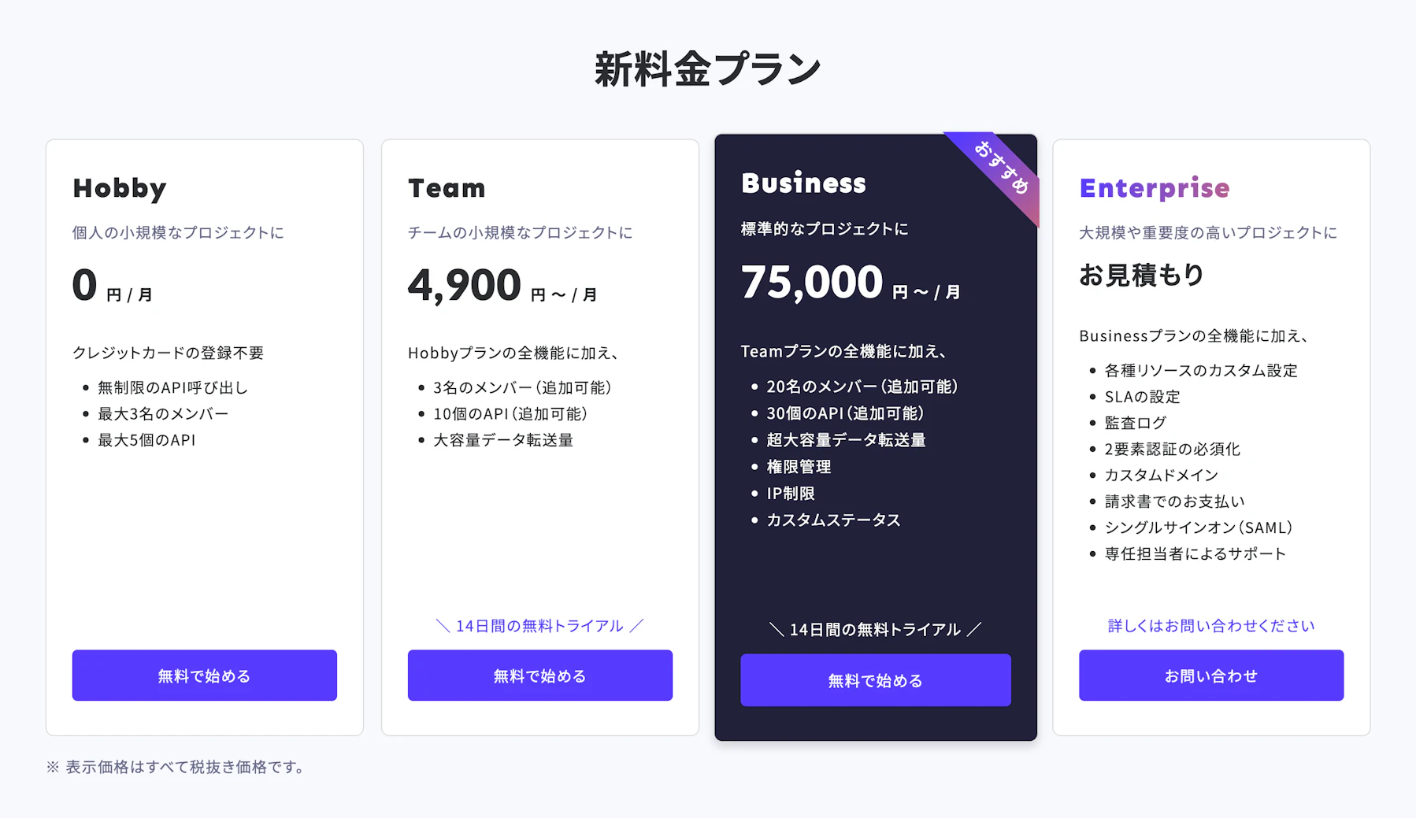
Task: Click Team plan's 無料で始める button
Action: 540,675
